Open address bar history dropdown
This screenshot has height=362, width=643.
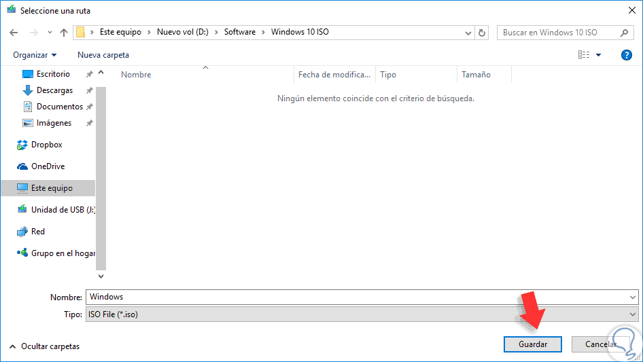(468, 33)
